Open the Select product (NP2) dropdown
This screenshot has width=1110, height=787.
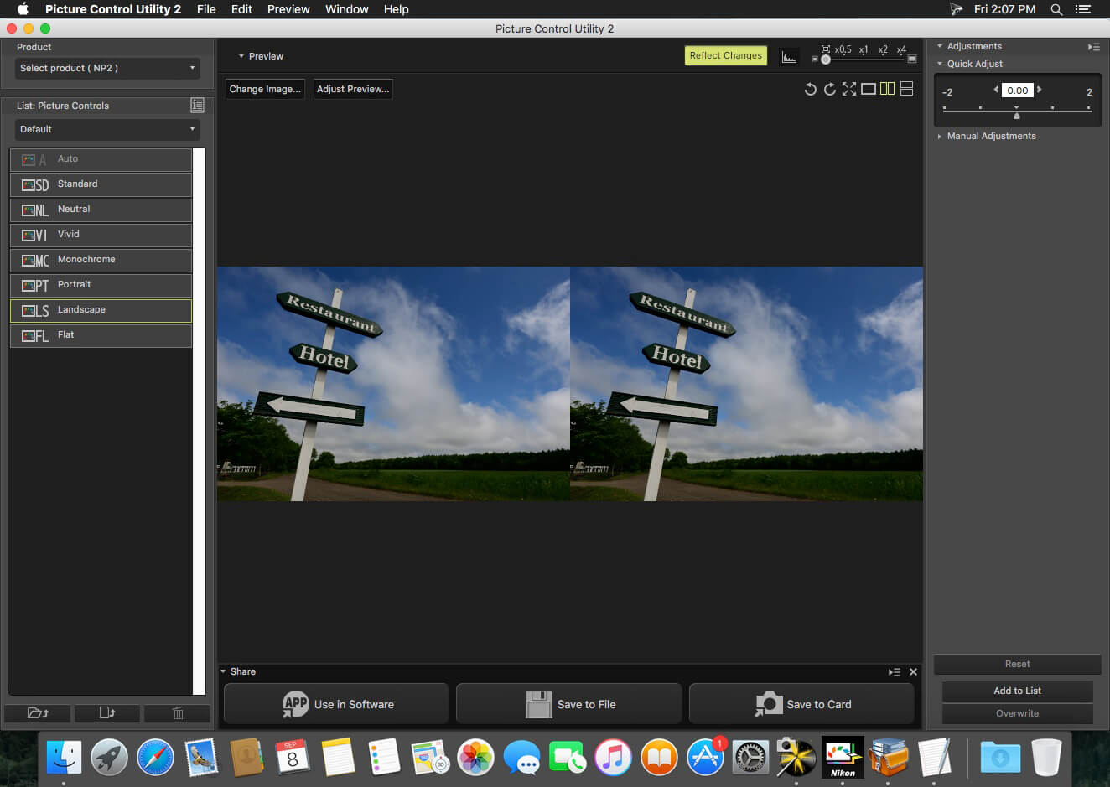pyautogui.click(x=107, y=68)
